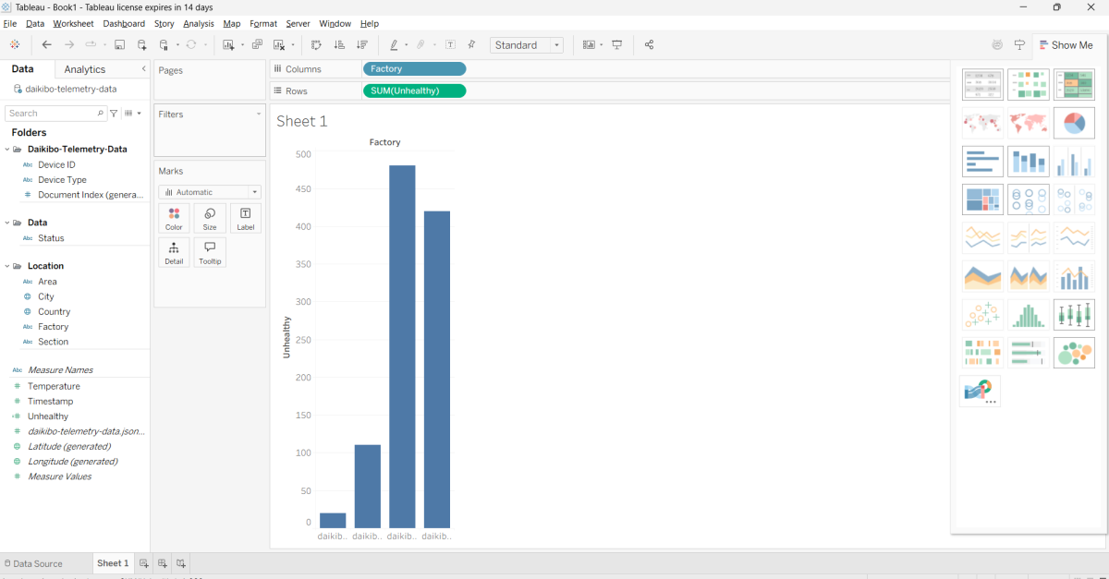Image resolution: width=1109 pixels, height=579 pixels.
Task: Click the Tooltip button on Marks card
Action: coord(210,252)
